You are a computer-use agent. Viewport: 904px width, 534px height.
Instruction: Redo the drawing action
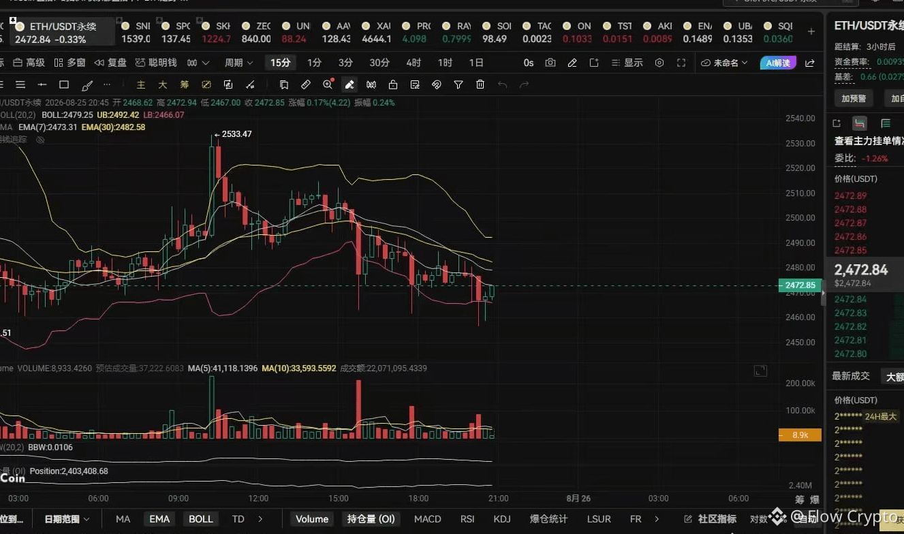(524, 85)
